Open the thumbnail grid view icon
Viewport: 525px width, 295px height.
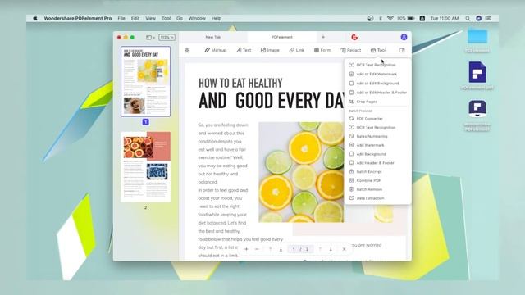pyautogui.click(x=187, y=50)
